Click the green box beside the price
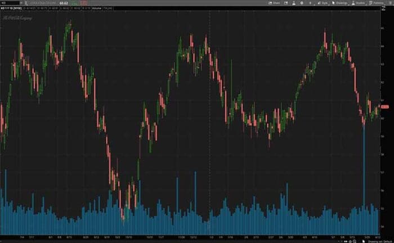Image resolution: width=394 pixels, height=243 pixels. [x=74, y=3]
